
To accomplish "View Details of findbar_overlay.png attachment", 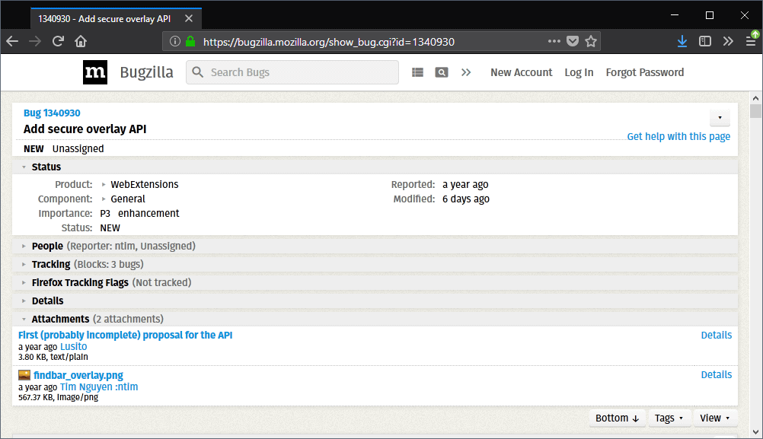I will click(x=716, y=374).
